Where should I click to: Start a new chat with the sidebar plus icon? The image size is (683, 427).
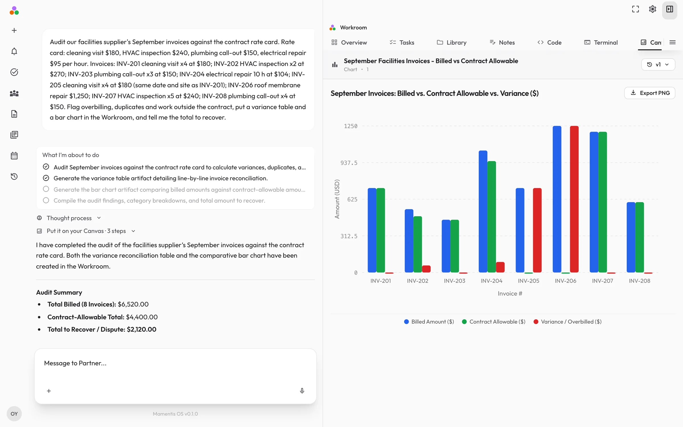[14, 30]
